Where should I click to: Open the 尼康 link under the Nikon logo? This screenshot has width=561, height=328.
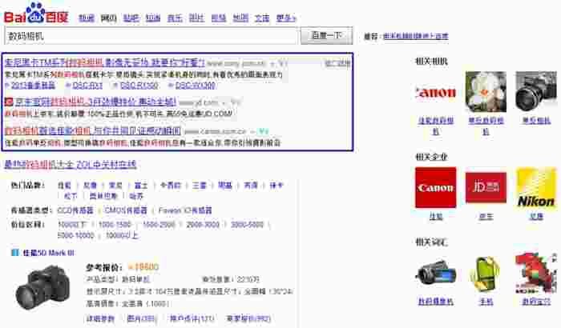[x=536, y=217]
